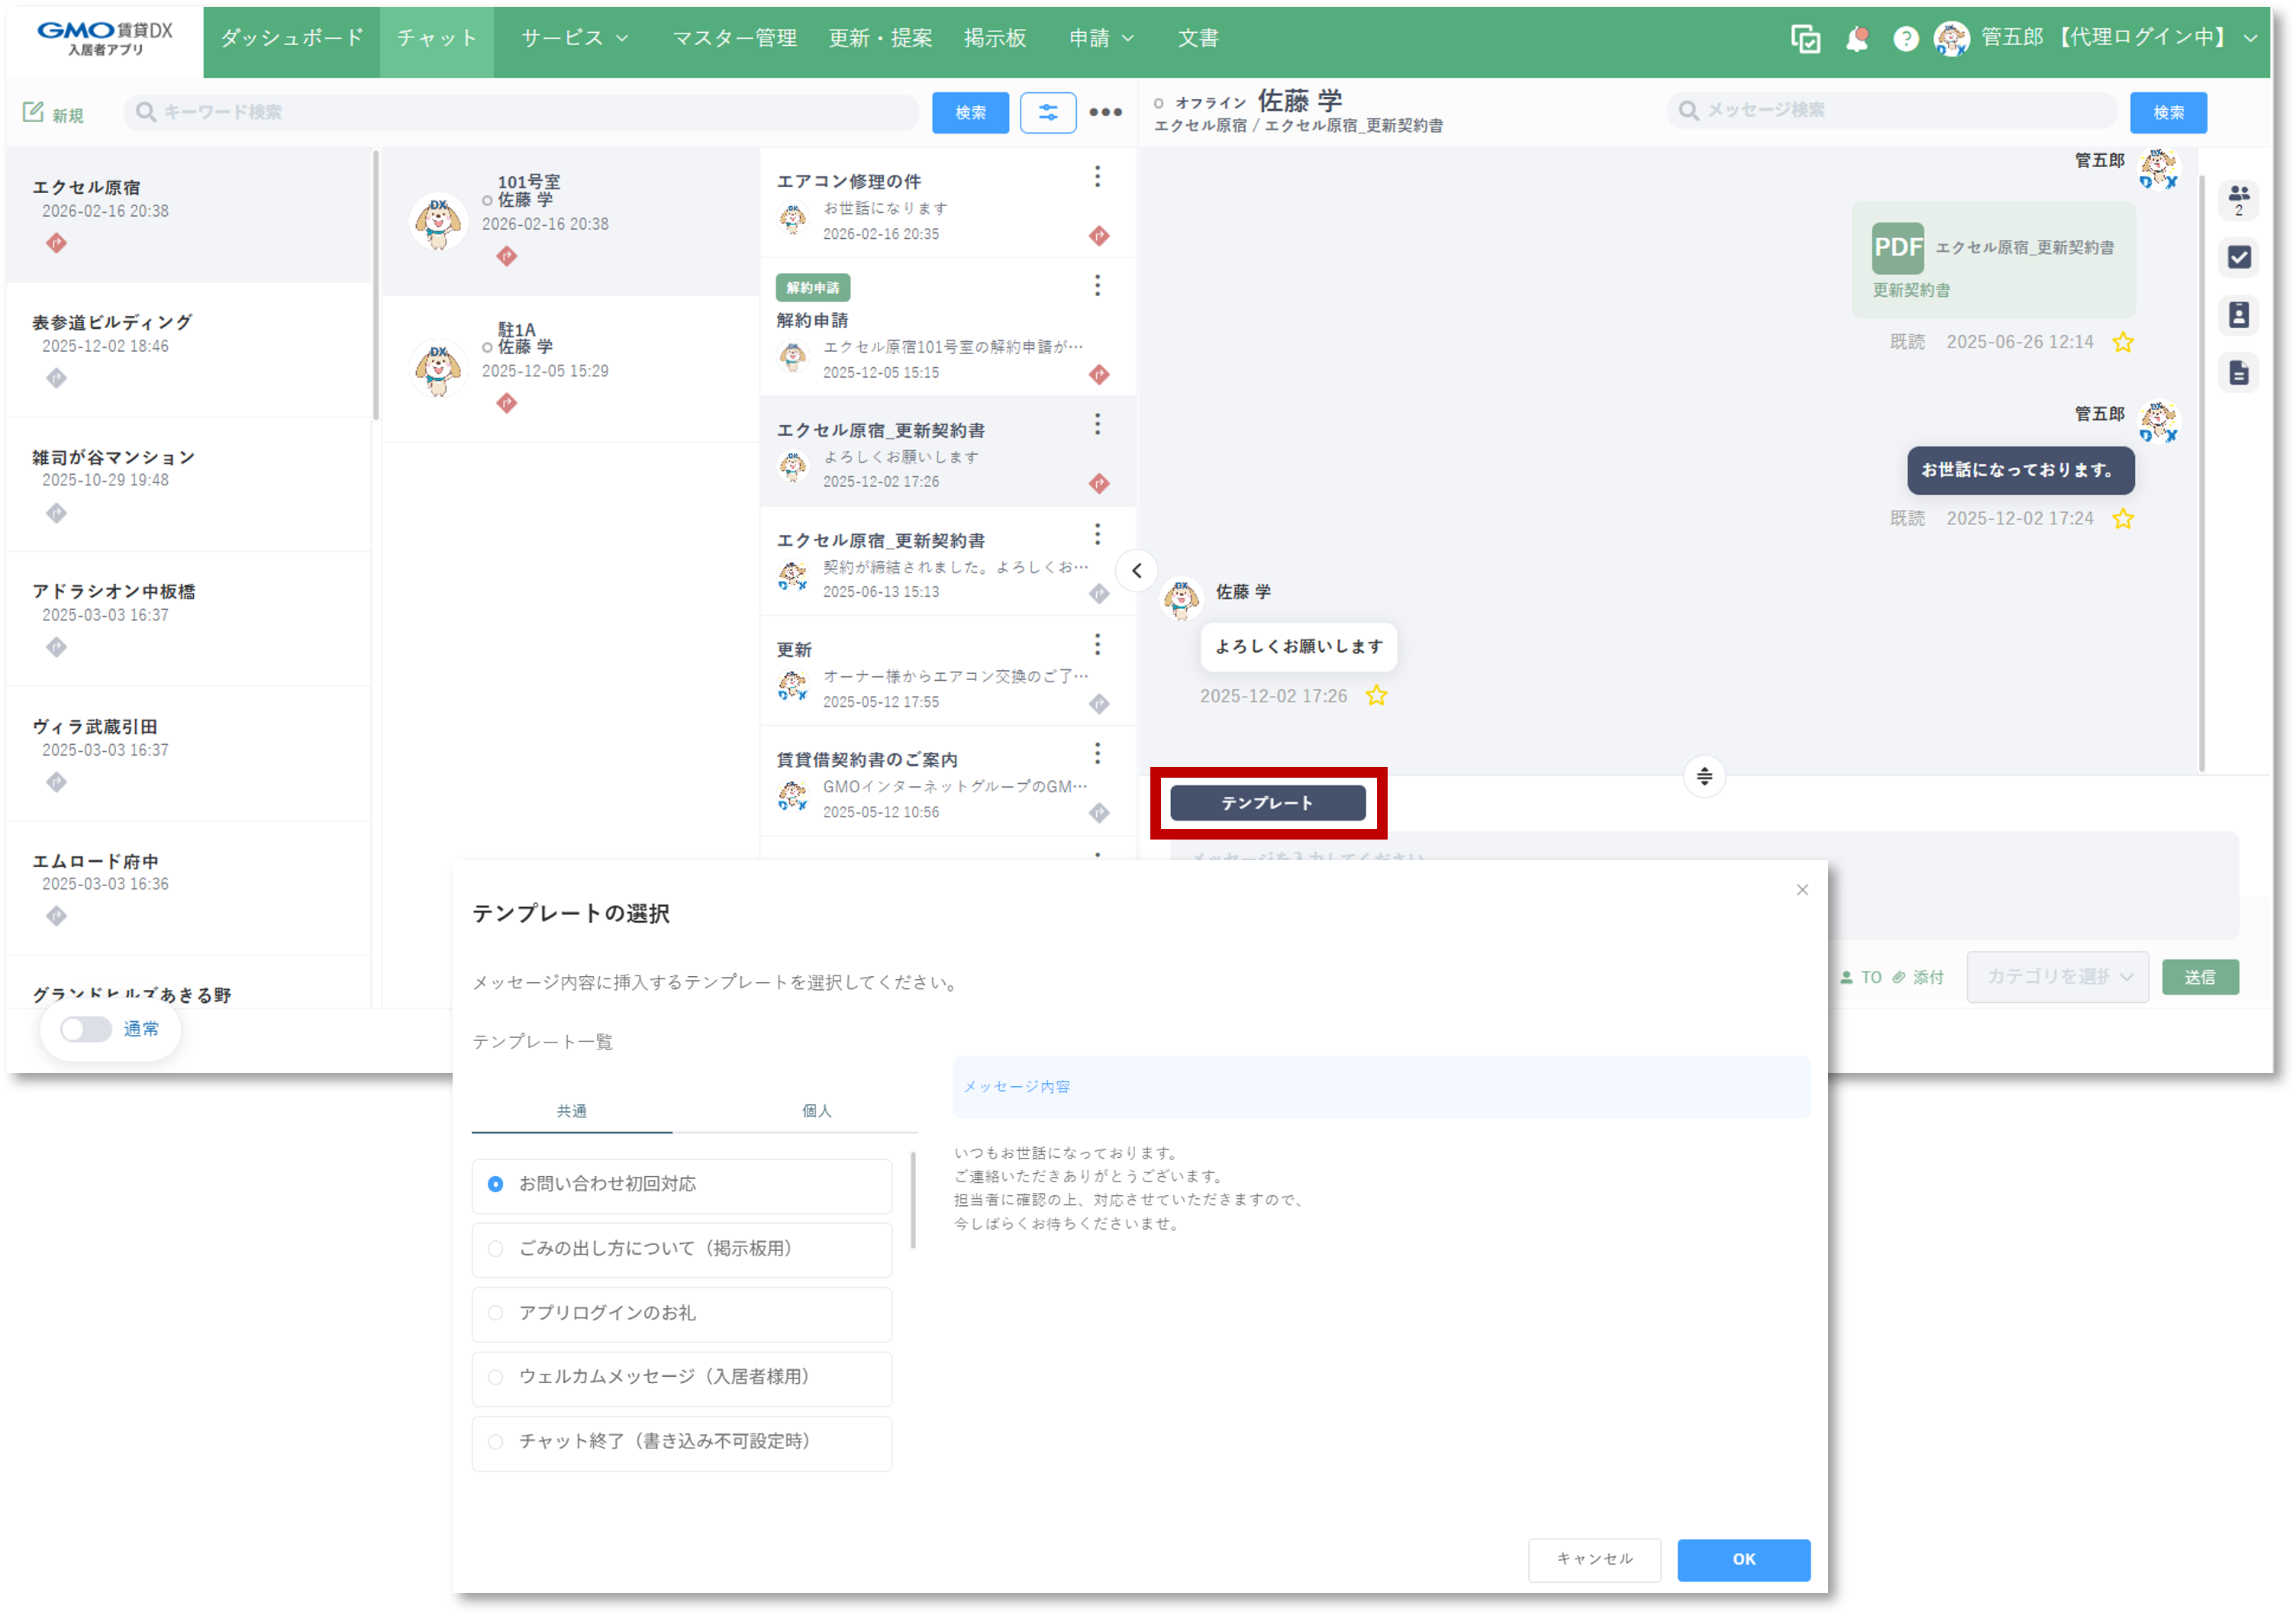Open the マスター管理 menu
The image size is (2296, 1615).
pyautogui.click(x=734, y=38)
